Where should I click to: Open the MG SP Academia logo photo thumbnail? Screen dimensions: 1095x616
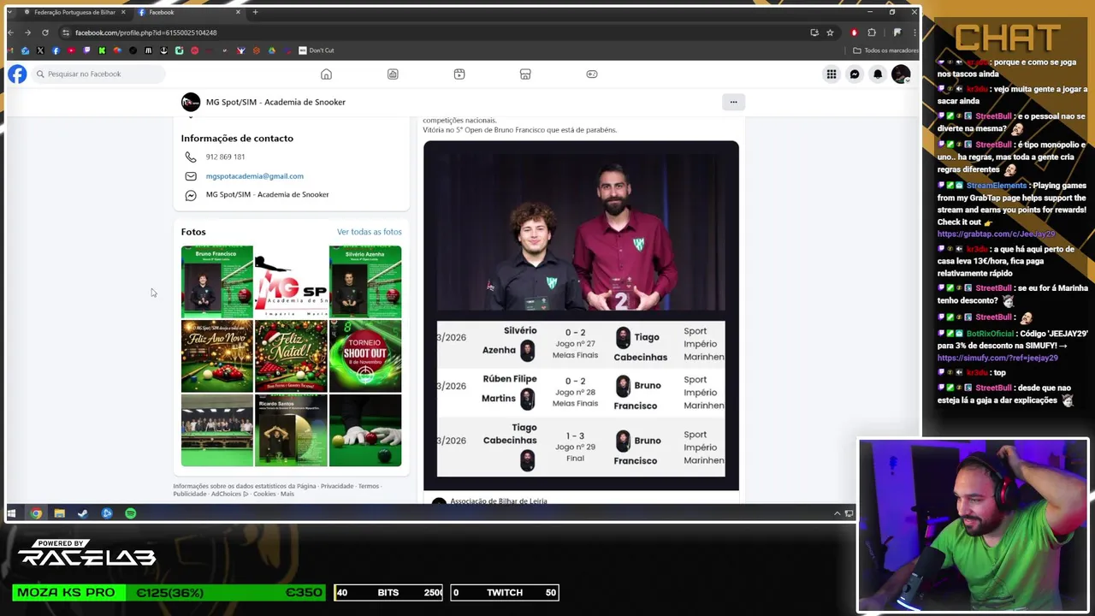pos(291,281)
